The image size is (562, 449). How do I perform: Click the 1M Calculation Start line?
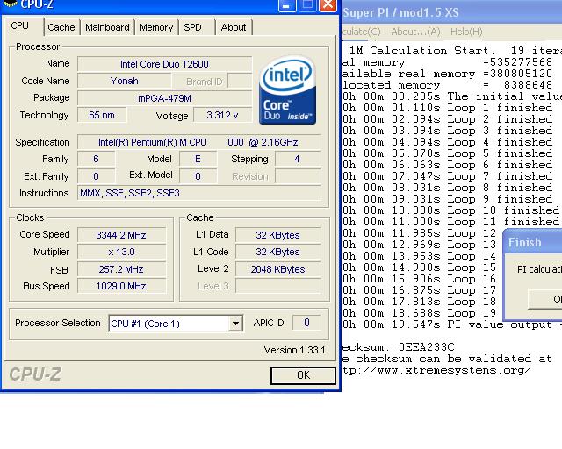456,51
